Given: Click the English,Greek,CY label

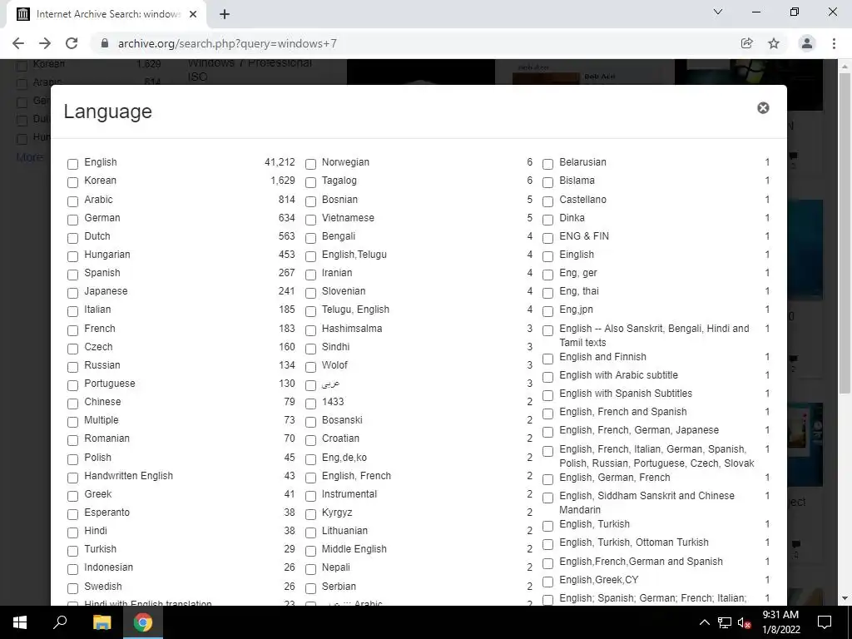Looking at the screenshot, I should [x=599, y=580].
